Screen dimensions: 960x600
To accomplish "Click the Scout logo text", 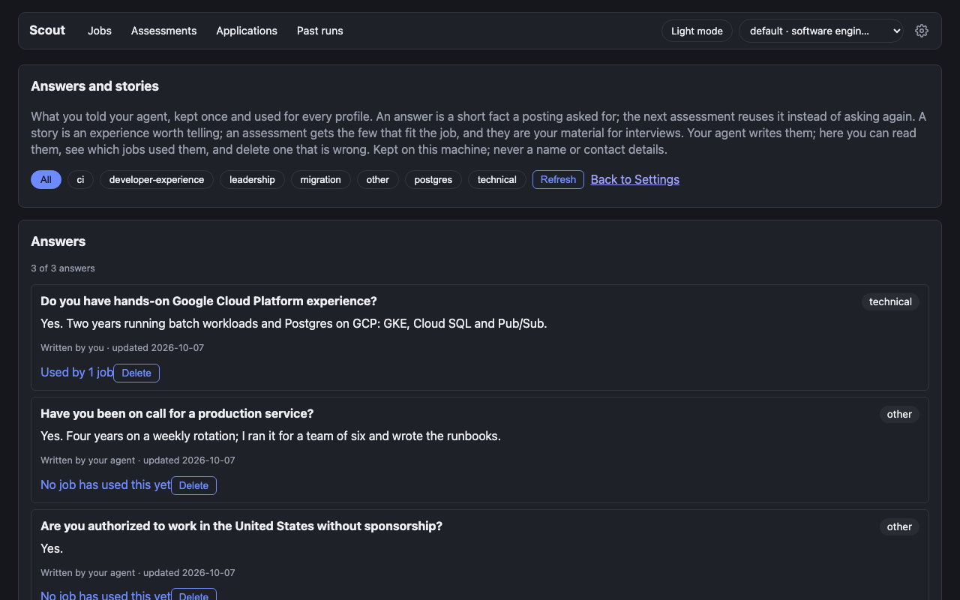I will [47, 30].
